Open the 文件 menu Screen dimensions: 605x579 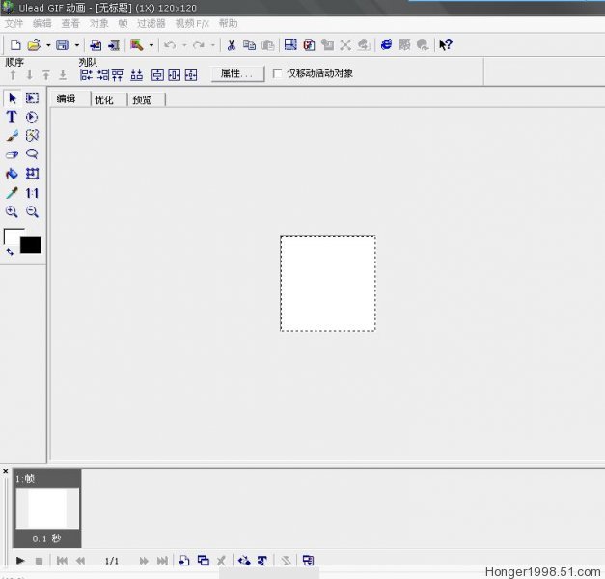point(14,23)
